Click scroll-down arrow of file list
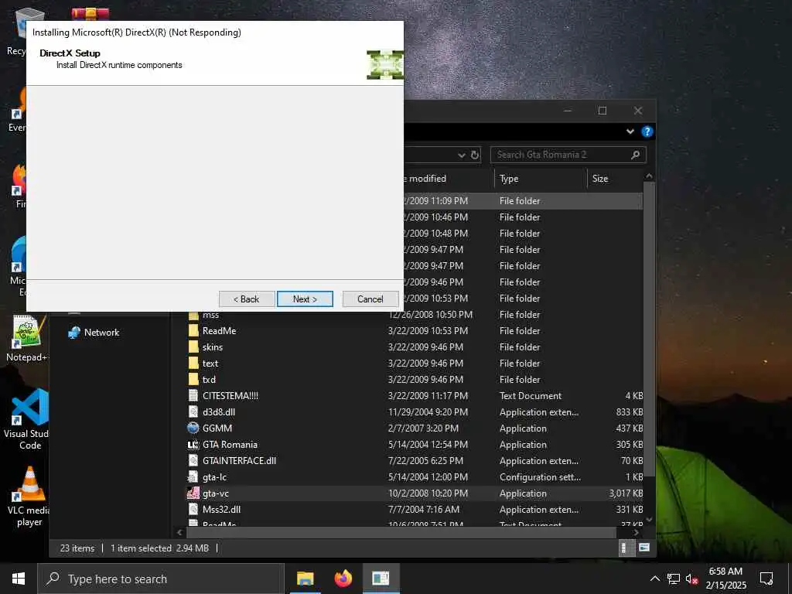 [x=649, y=519]
